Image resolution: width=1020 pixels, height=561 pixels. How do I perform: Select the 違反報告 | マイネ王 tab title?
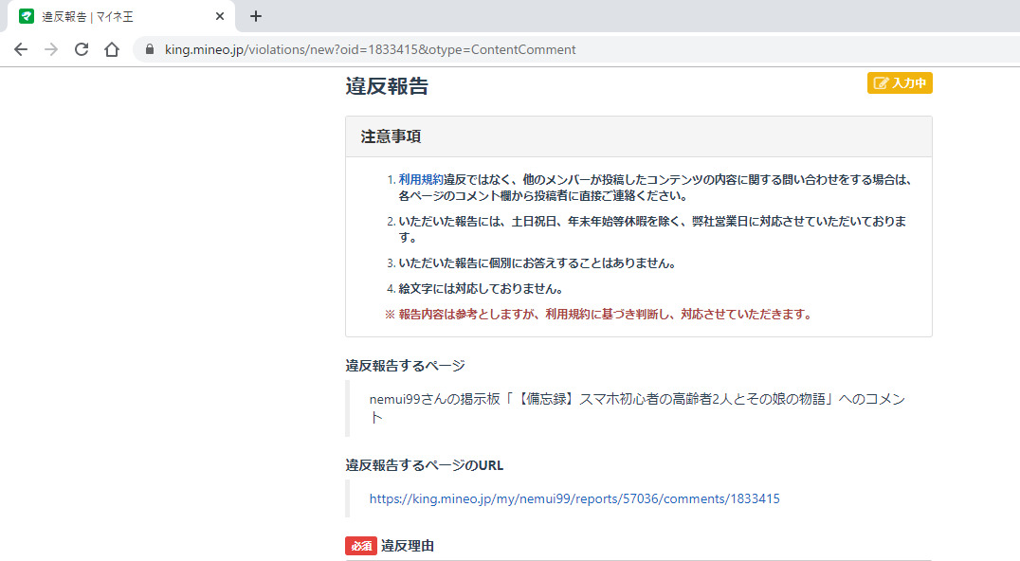pyautogui.click(x=88, y=16)
